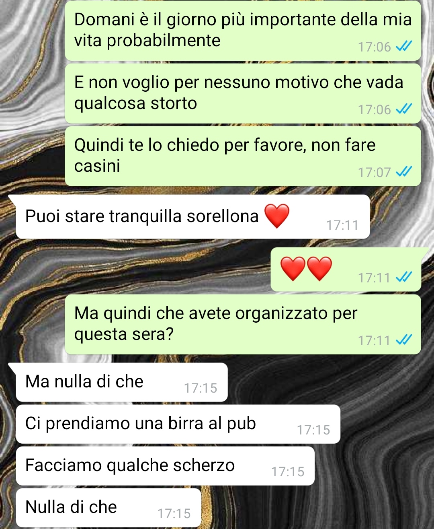This screenshot has width=434, height=529.
Task: Select message 'Quindi te lo chiedo per favore'
Action: 243,156
